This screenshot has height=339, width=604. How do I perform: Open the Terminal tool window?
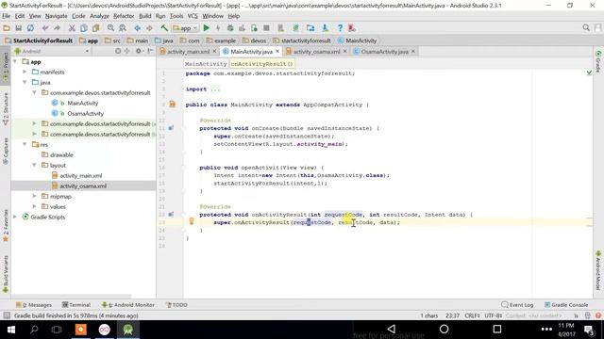click(x=76, y=305)
